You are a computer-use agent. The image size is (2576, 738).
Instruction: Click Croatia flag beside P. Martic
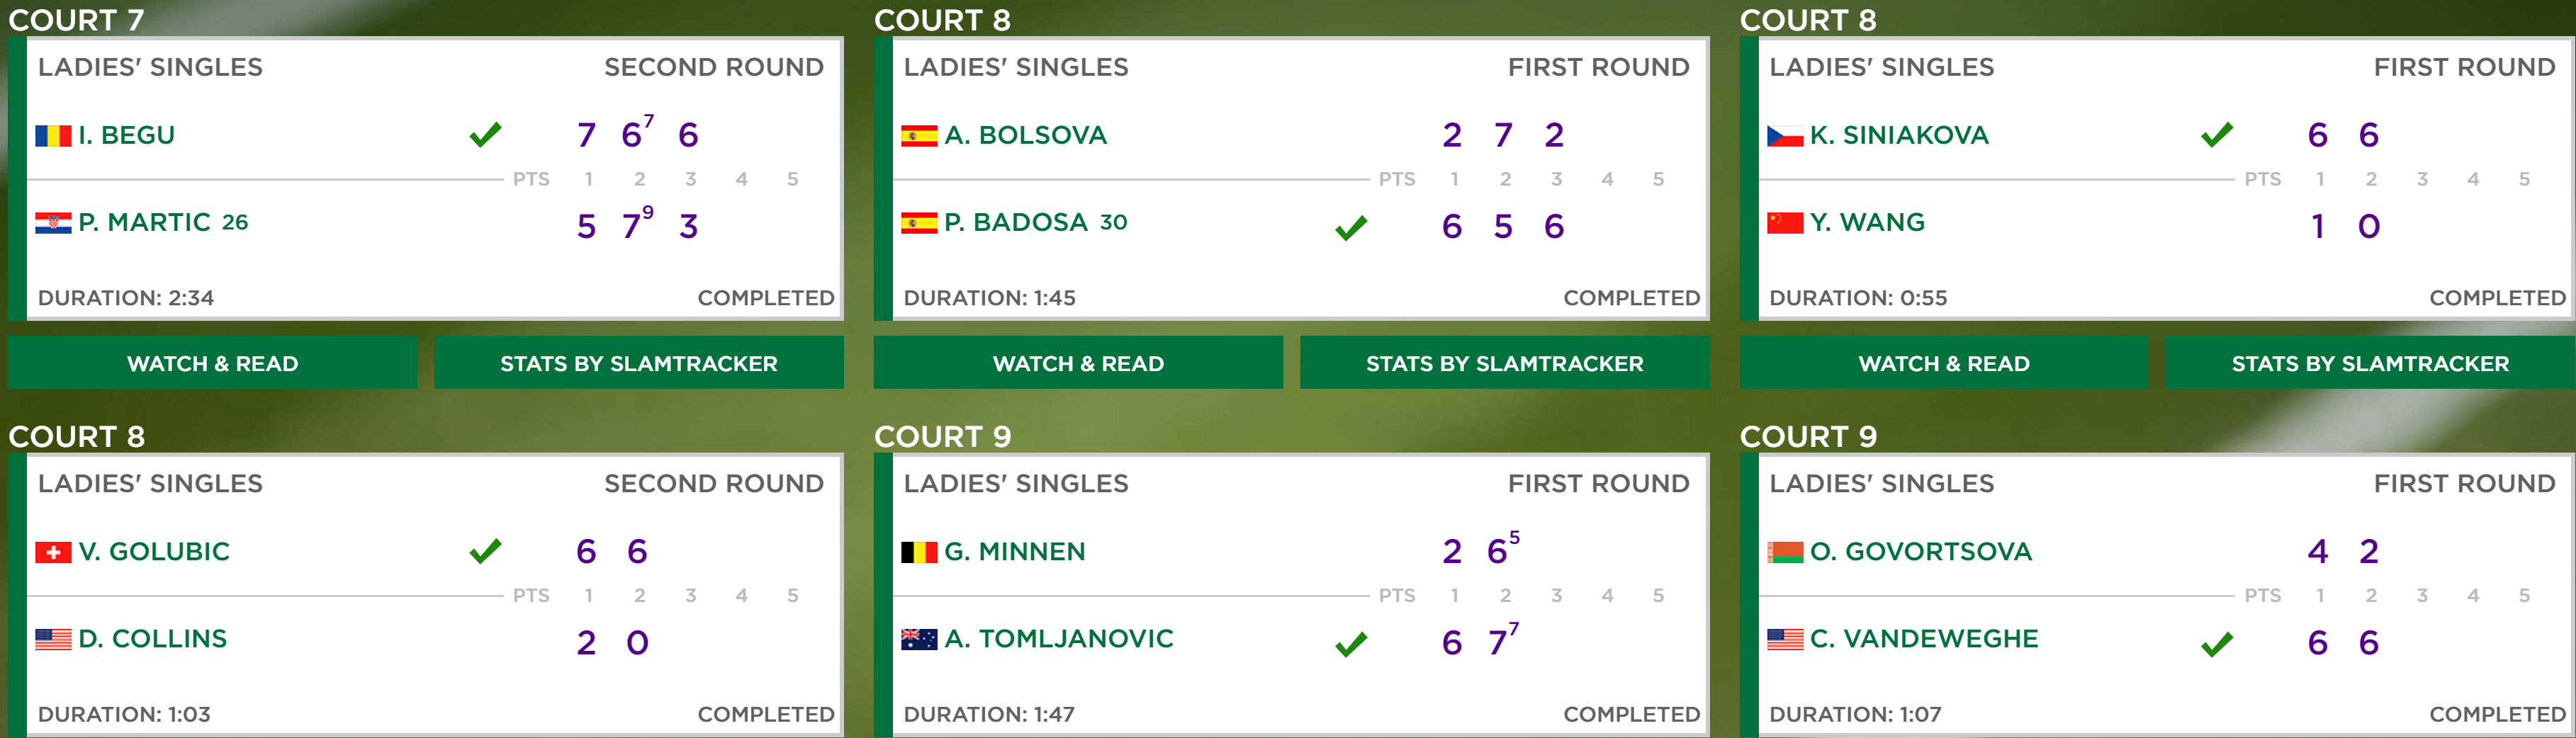click(53, 223)
